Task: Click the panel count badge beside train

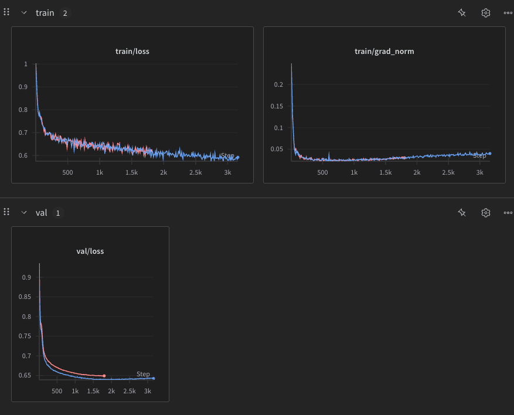Action: point(64,13)
